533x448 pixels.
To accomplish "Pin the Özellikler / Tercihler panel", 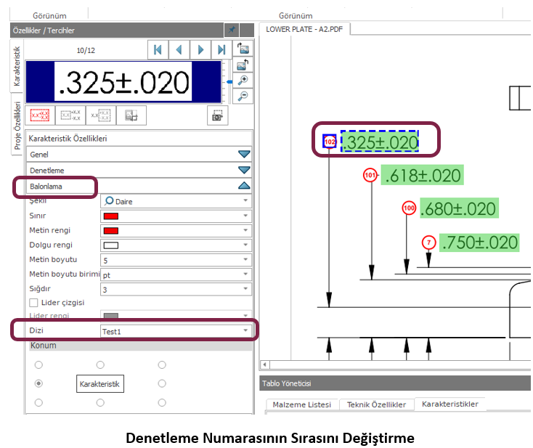I will point(232,30).
